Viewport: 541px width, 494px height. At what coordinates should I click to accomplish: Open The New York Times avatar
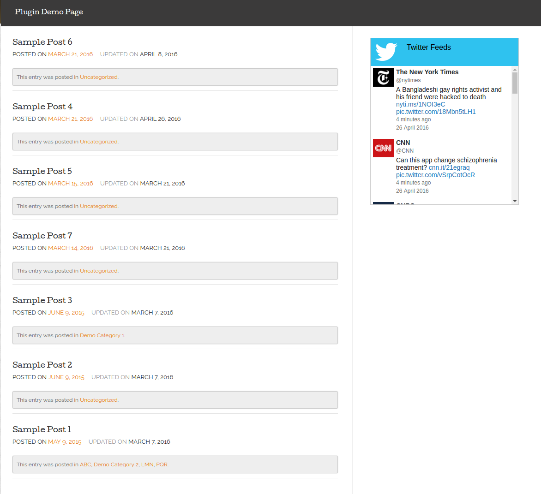click(383, 77)
